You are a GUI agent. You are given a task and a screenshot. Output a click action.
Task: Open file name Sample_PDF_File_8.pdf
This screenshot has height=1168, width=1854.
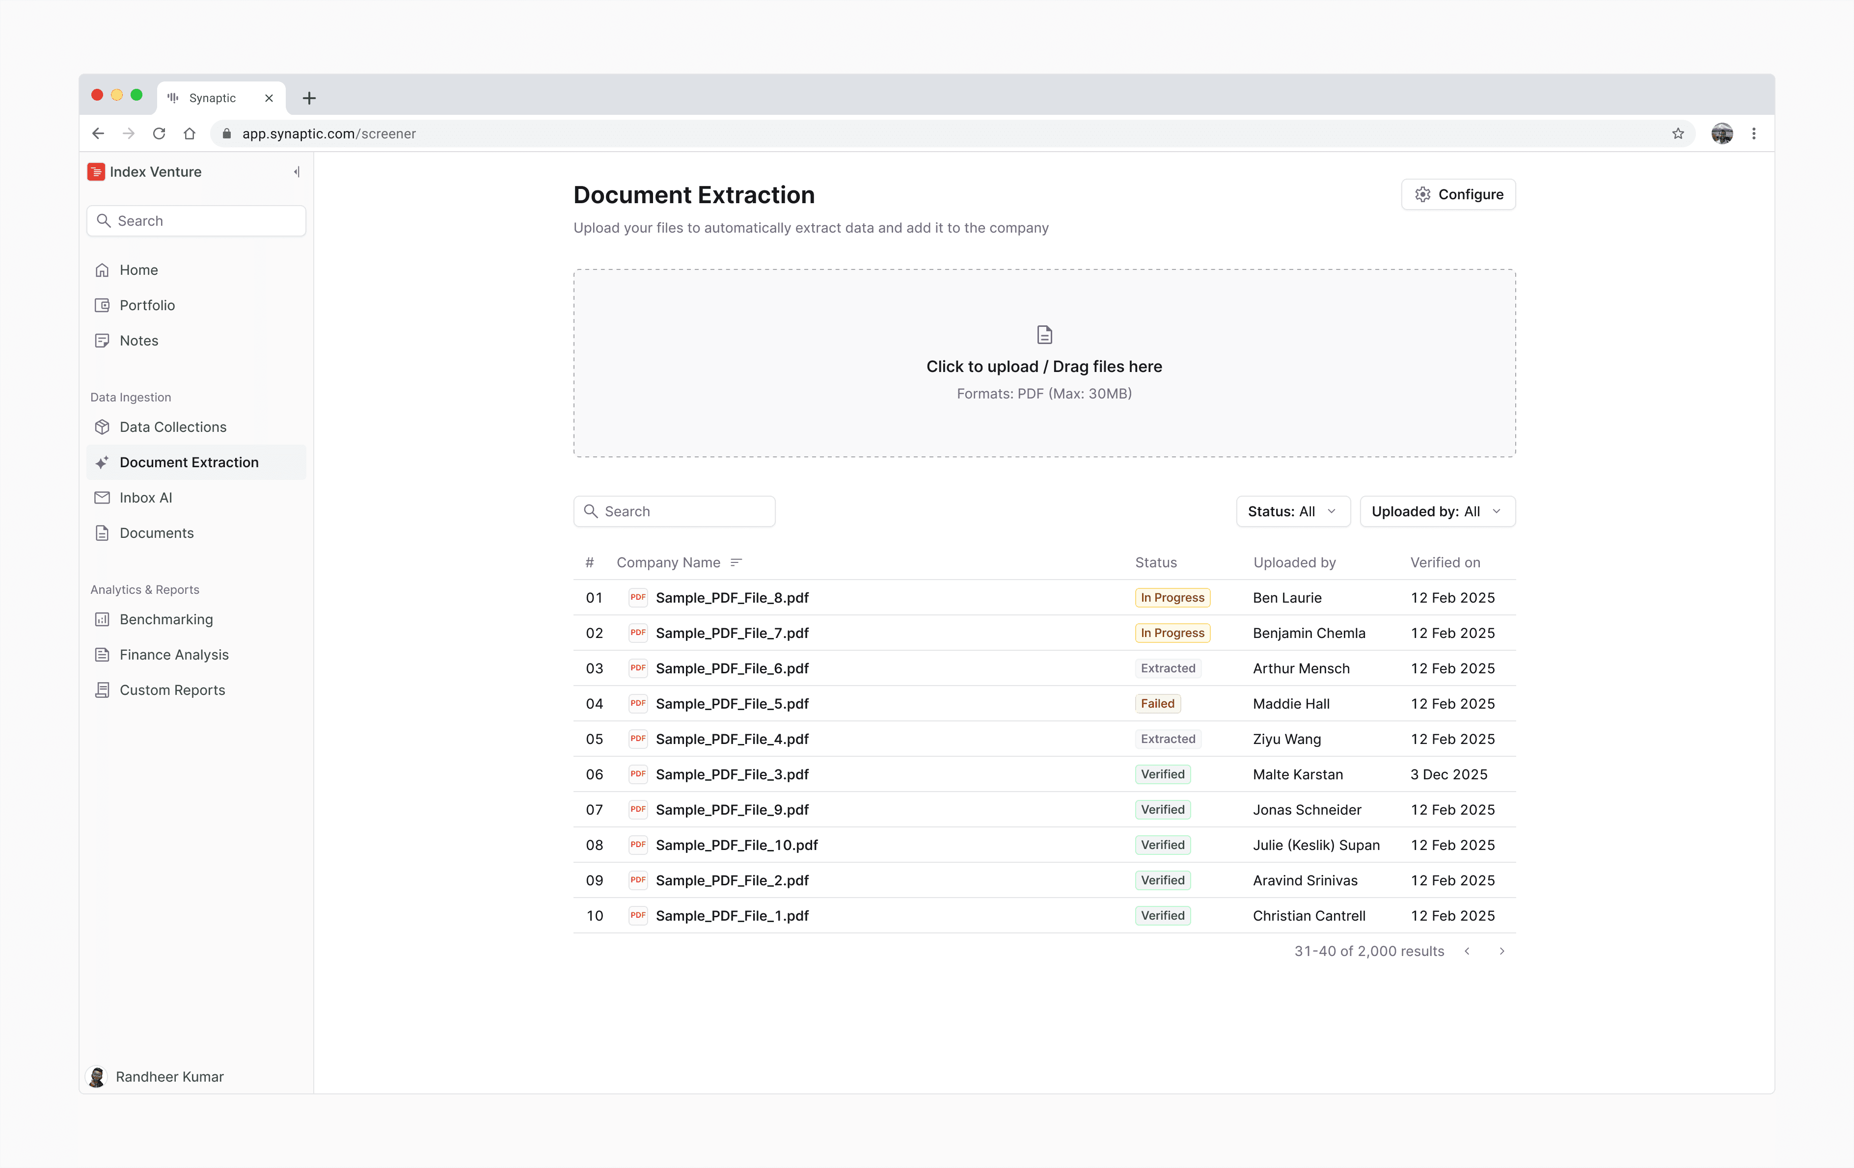pos(732,598)
